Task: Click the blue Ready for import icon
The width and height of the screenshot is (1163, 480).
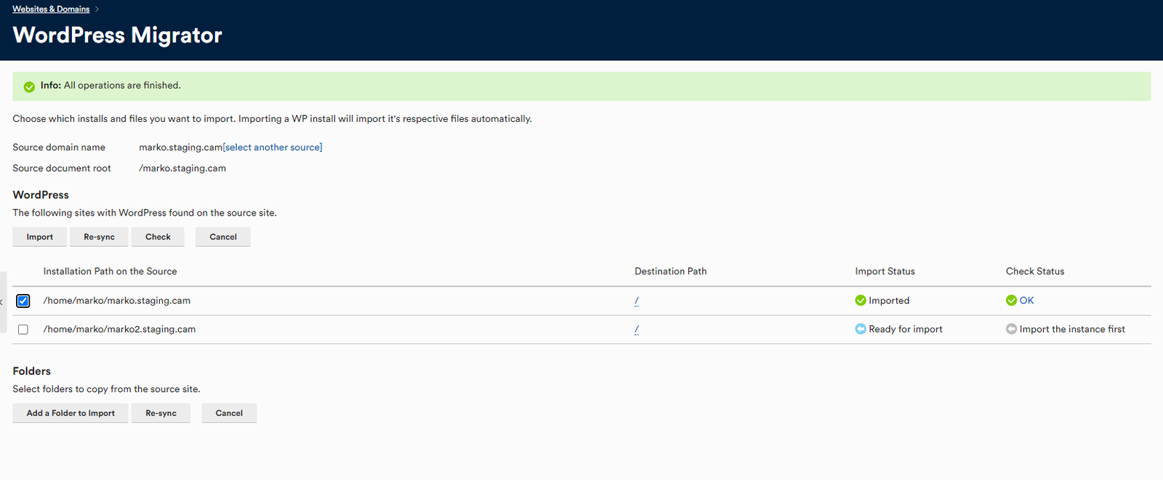Action: click(861, 329)
